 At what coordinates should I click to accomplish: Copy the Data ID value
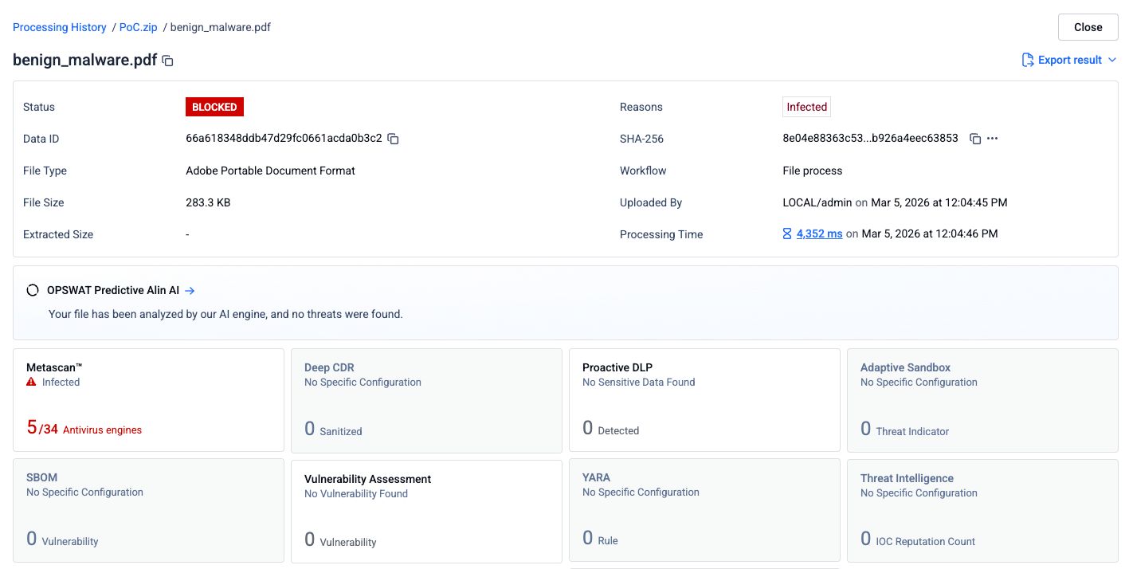pos(393,139)
